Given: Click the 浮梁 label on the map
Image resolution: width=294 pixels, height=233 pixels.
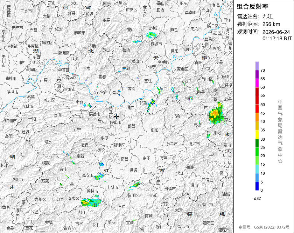Looking at the screenshot, I should pos(176,116).
